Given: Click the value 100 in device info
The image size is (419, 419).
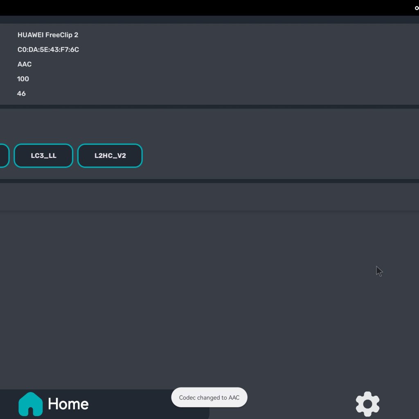Looking at the screenshot, I should (x=23, y=79).
